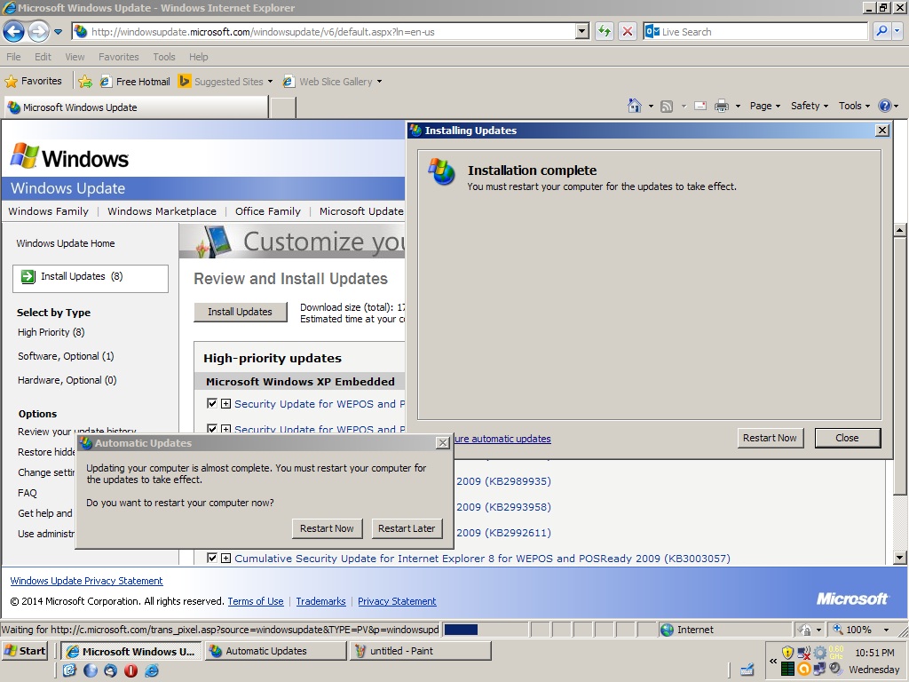The height and width of the screenshot is (682, 909).
Task: Open the File menu
Action: 13,57
